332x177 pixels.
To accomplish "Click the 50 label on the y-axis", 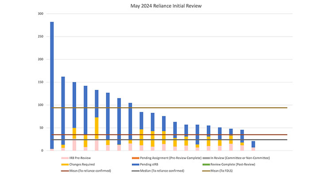I will (41, 128).
